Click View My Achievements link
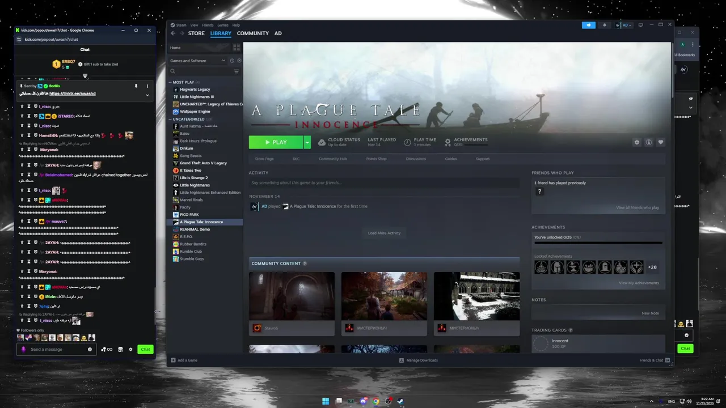 pyautogui.click(x=639, y=283)
